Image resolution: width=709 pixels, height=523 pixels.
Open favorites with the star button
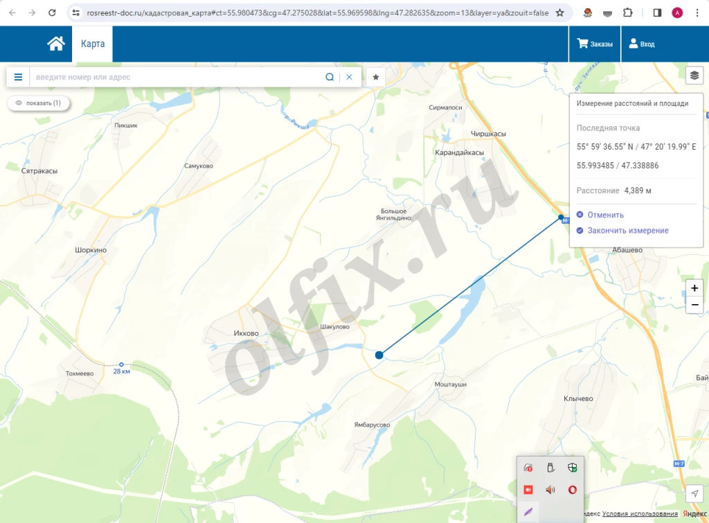tap(376, 77)
